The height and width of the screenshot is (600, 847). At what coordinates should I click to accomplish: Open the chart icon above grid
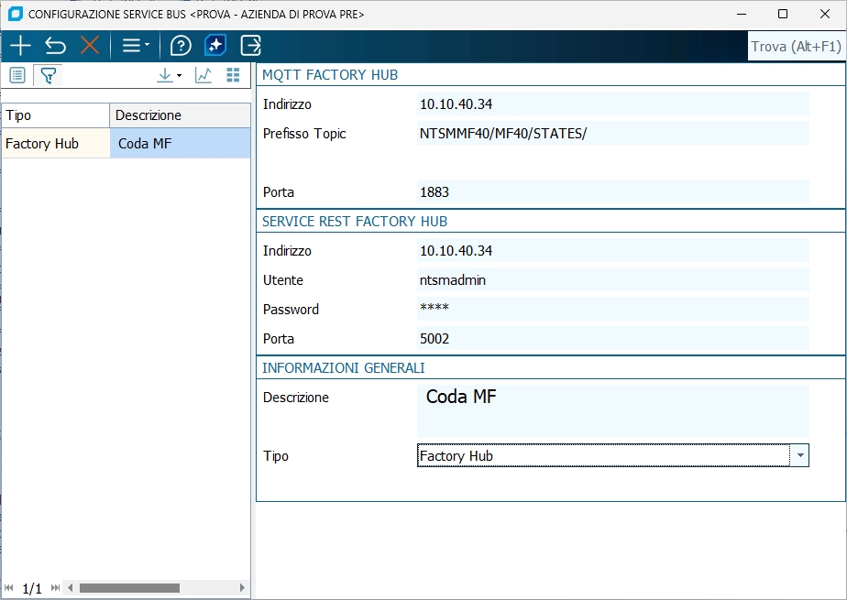point(203,75)
